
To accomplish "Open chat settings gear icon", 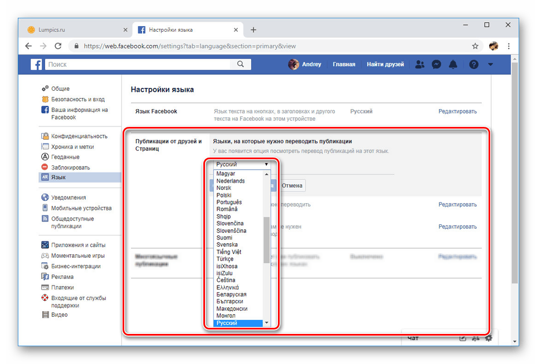I will (x=489, y=338).
